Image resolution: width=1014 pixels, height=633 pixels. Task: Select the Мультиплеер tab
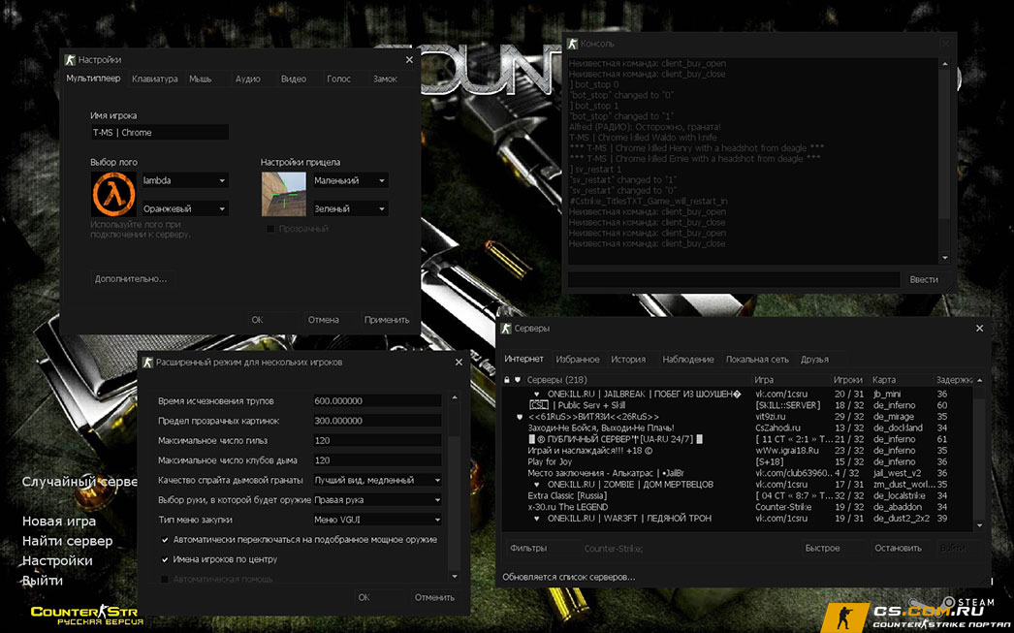point(93,79)
